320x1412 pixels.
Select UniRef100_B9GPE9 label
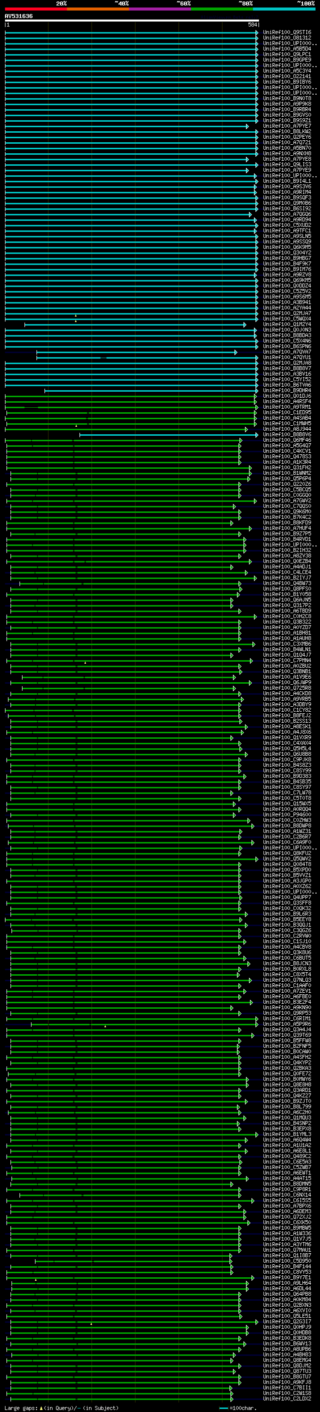[x=287, y=60]
